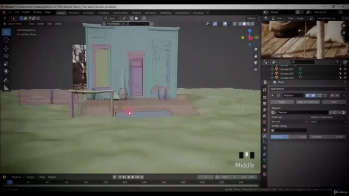Switch to the Modeling workspace tab

pyautogui.click(x=74, y=13)
